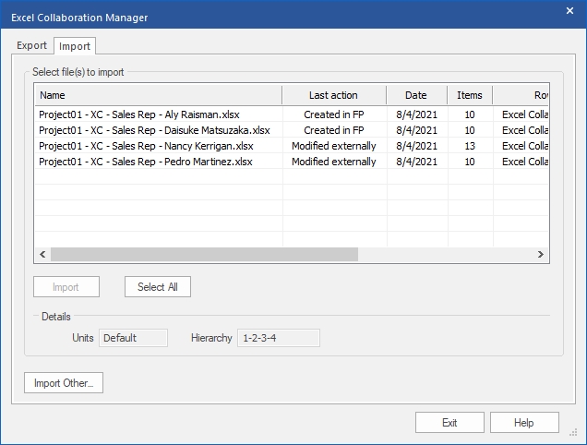The width and height of the screenshot is (587, 445).
Task: Sort list by Name column header
Action: [158, 95]
